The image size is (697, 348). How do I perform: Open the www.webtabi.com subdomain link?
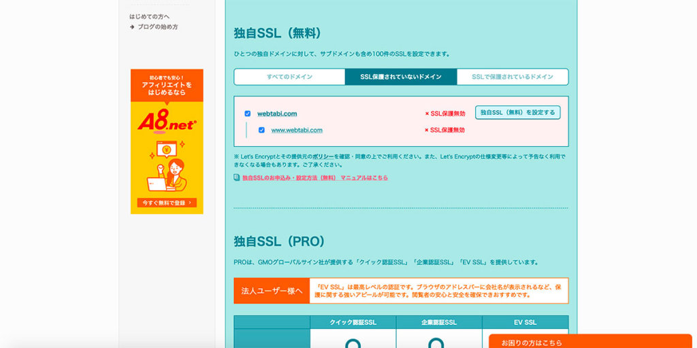click(297, 130)
